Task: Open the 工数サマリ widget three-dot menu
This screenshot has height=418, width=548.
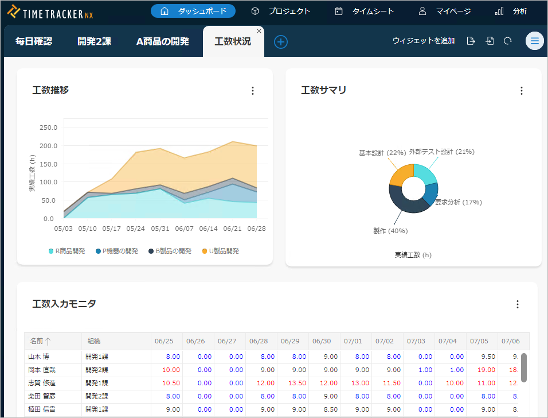Action: (521, 91)
